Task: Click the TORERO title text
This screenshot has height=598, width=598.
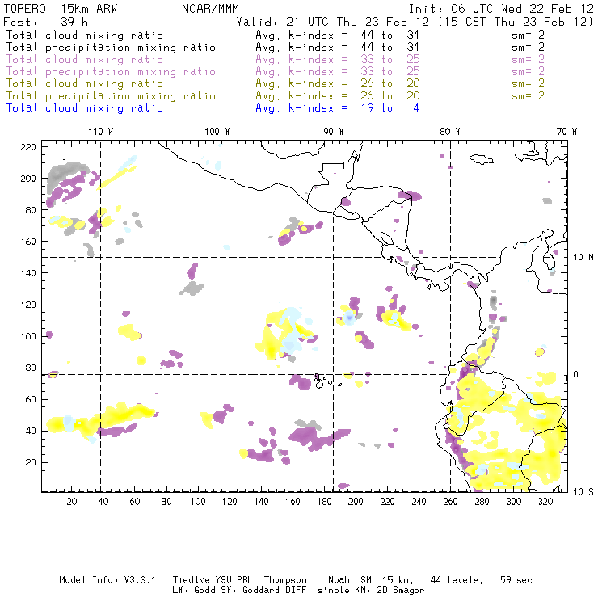Action: [25, 9]
